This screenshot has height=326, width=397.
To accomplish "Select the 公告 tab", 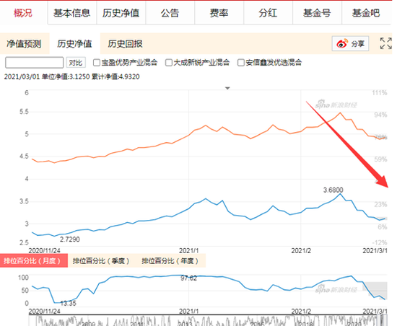I will coord(170,13).
